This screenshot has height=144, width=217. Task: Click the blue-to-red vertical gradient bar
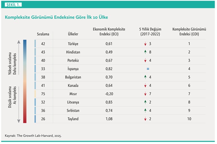pyautogui.click(x=25, y=81)
